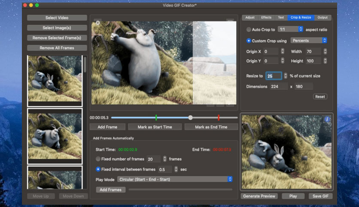The width and height of the screenshot is (359, 207).
Task: Click the Origin Y input field
Action: pyautogui.click(x=271, y=61)
